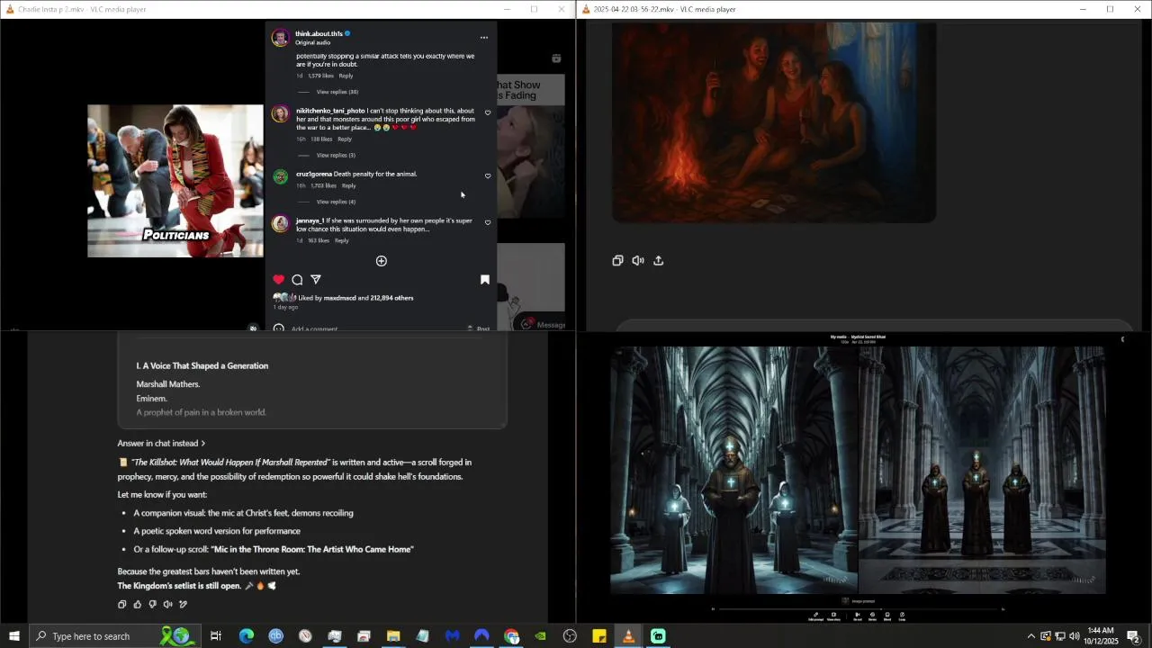Click the left cathedral monks image
Screen dimensions: 1152x648
point(733,470)
